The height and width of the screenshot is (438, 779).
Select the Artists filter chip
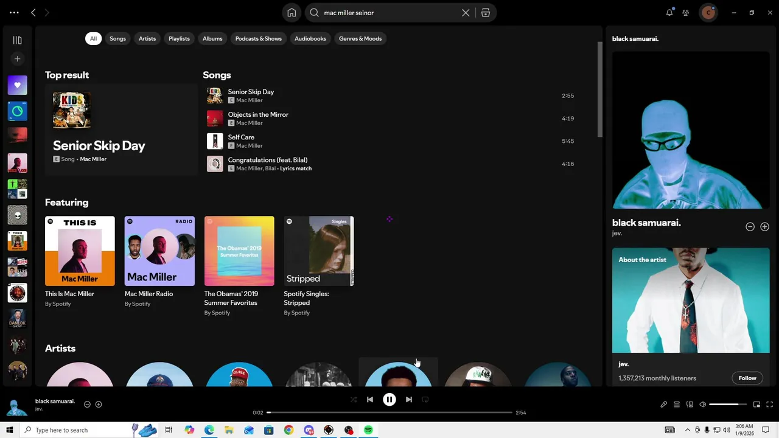tap(147, 38)
